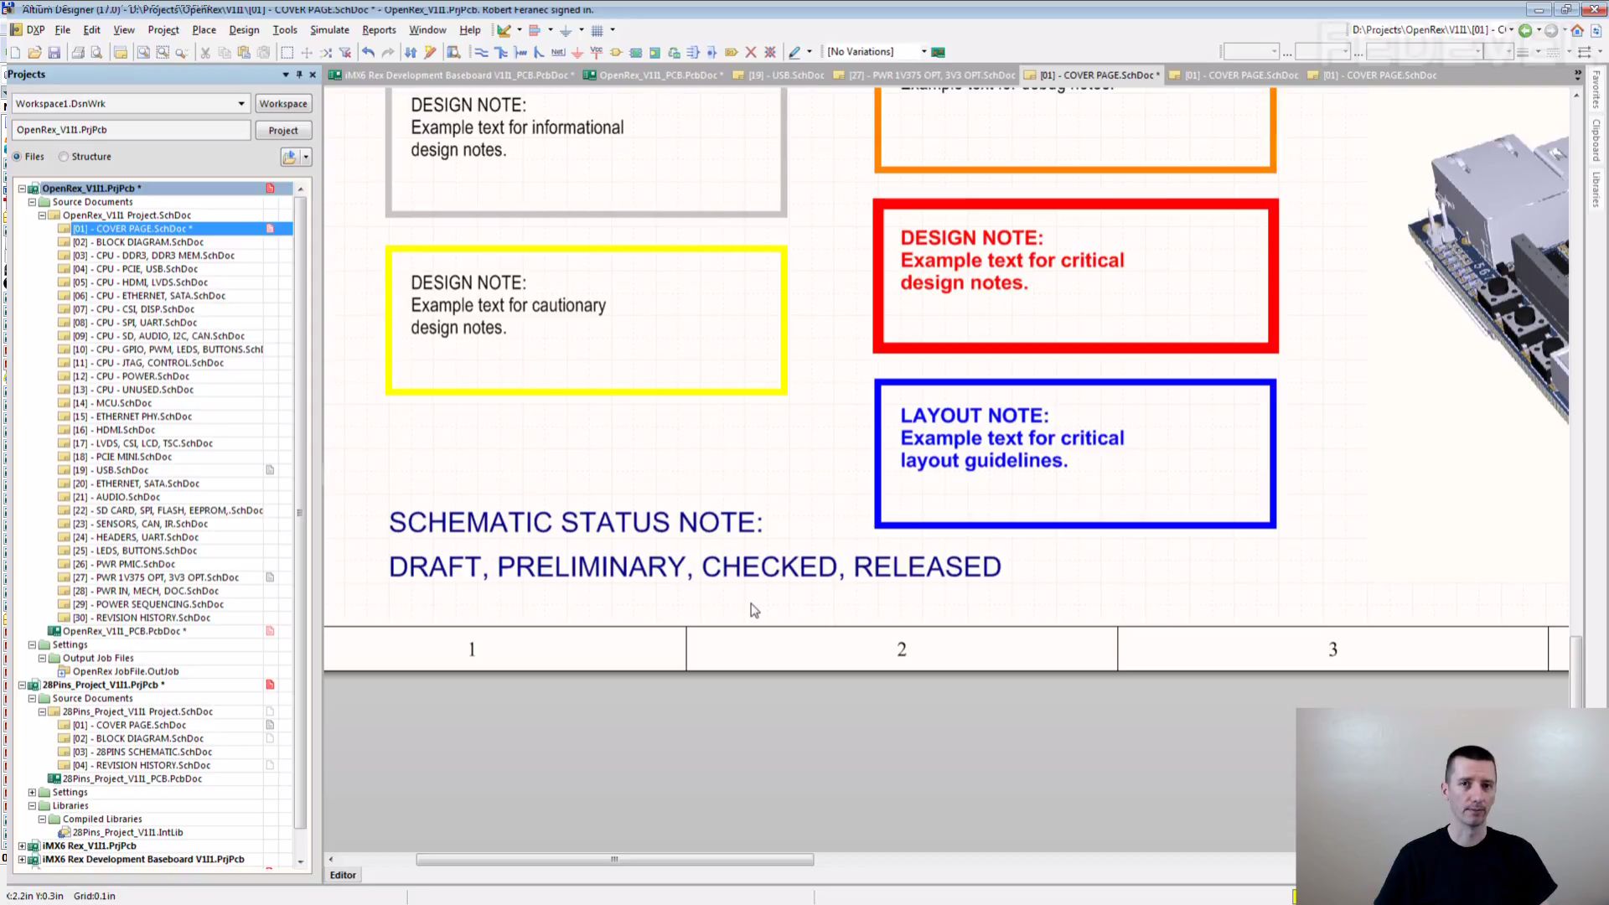
Task: Click the Save document icon
Action: 54,53
